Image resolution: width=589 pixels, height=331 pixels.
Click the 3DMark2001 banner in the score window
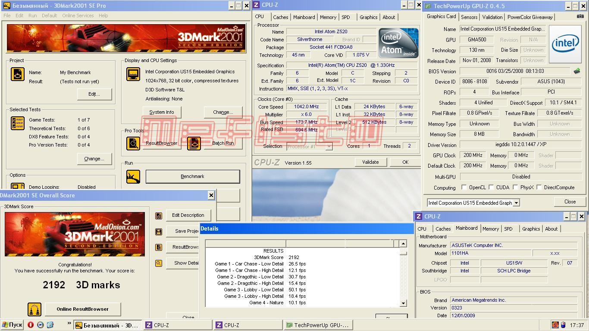click(75, 234)
